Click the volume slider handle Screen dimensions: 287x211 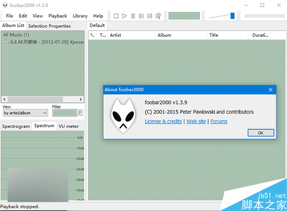[232, 16]
